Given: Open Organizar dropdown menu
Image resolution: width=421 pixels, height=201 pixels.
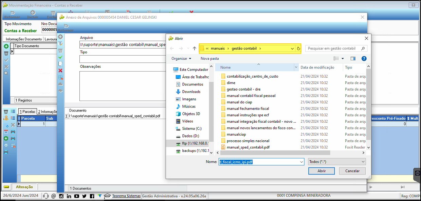Looking at the screenshot, I should click(x=181, y=58).
